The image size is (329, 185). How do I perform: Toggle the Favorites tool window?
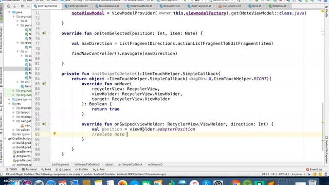click(x=1, y=125)
